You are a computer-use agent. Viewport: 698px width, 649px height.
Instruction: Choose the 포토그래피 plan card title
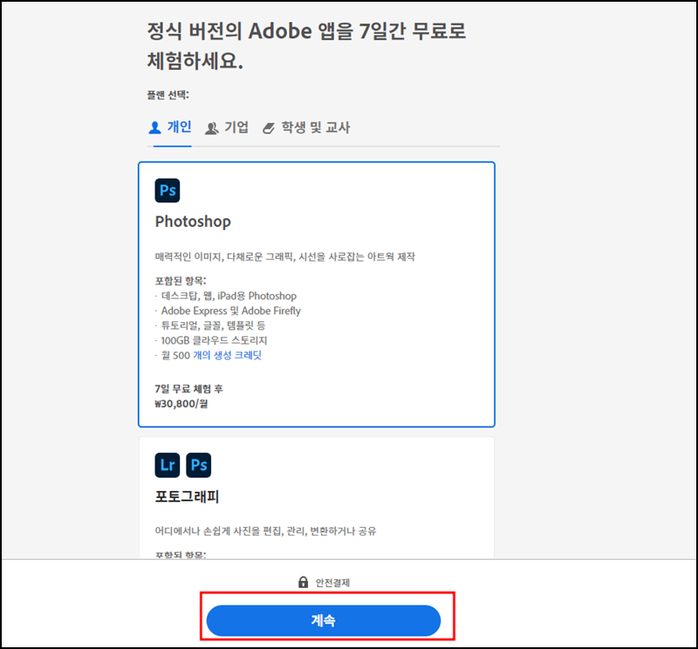(x=187, y=495)
